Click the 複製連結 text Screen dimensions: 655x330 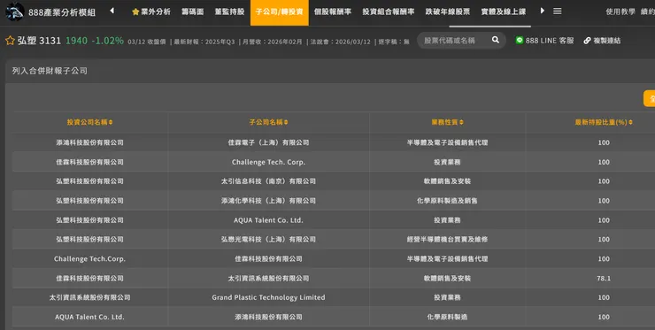point(607,41)
